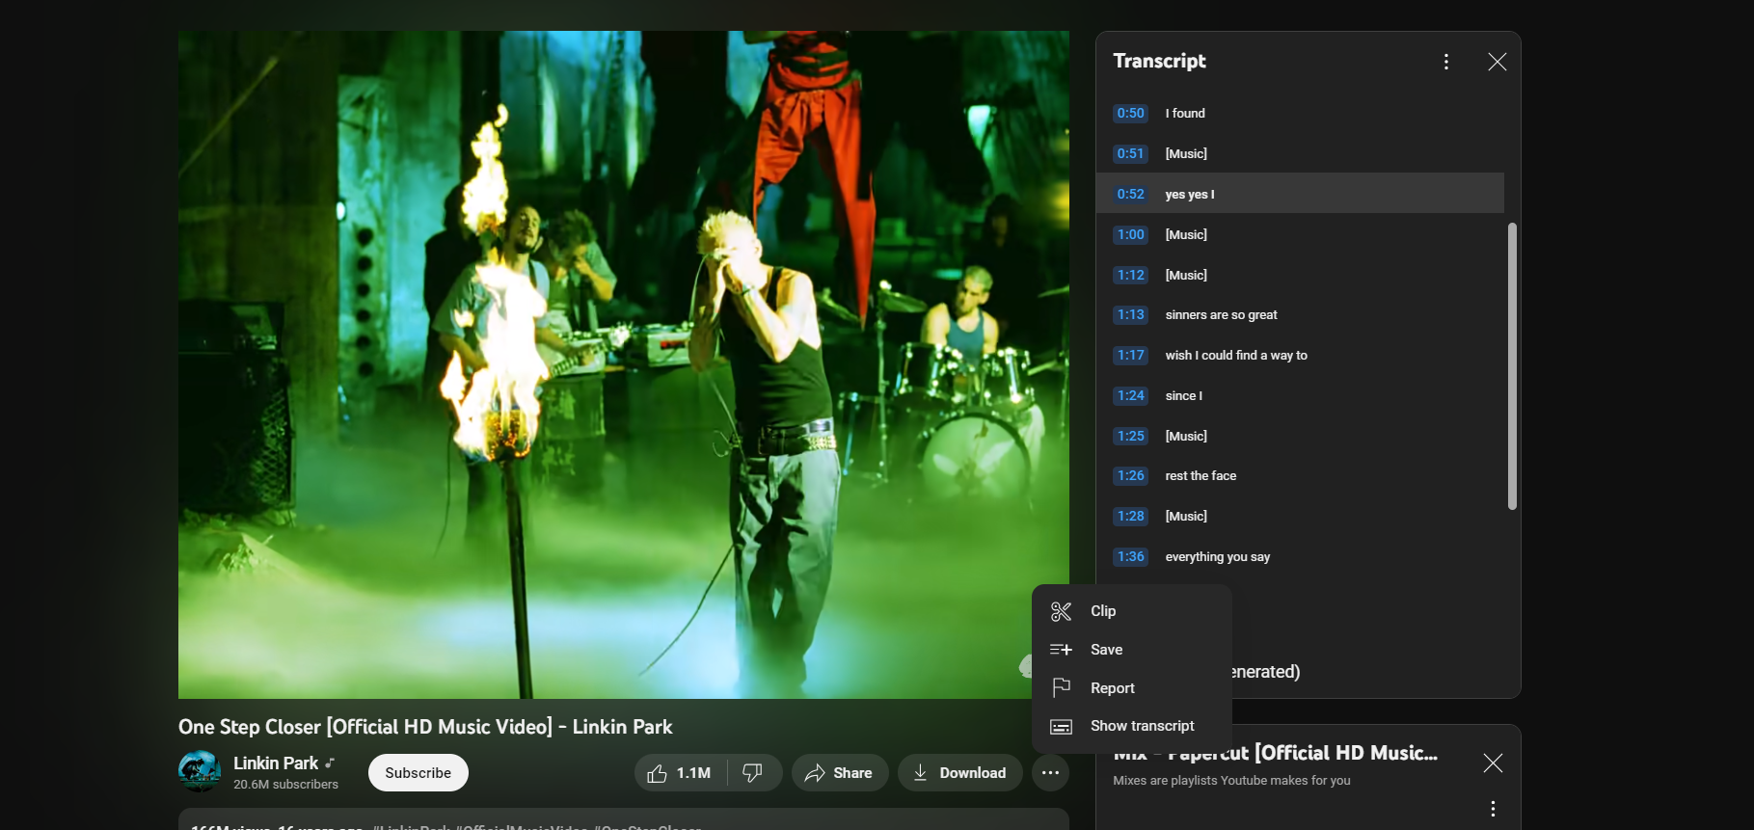
Task: Jump to transcript timestamp 1:26
Action: [x=1130, y=475]
